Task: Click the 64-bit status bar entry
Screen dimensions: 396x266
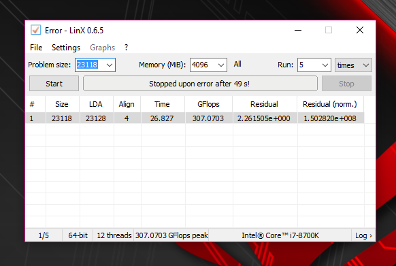Action: pyautogui.click(x=78, y=235)
